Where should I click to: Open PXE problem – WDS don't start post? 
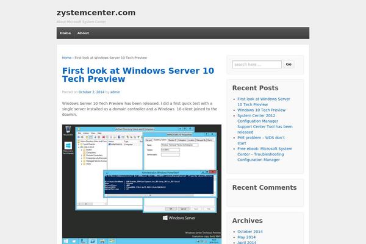point(261,140)
